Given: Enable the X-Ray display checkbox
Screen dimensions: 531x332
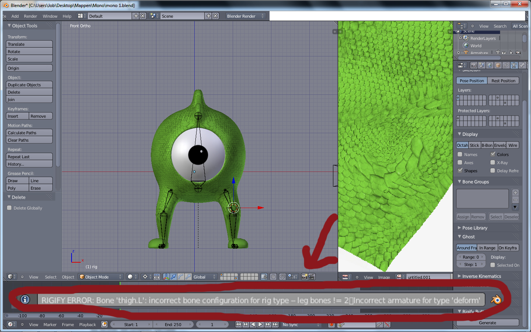Looking at the screenshot, I should tap(493, 162).
